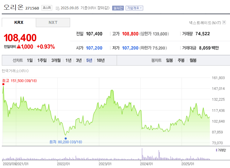Click the 2023/01 x-axis label
The width and height of the screenshot is (230, 168).
pyautogui.click(x=105, y=164)
